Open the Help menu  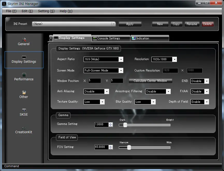tap(66, 11)
